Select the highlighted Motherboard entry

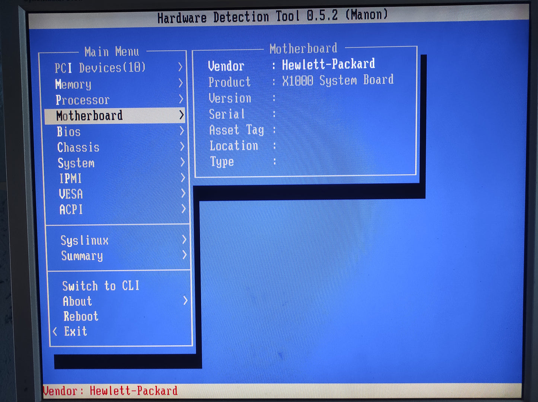[89, 116]
